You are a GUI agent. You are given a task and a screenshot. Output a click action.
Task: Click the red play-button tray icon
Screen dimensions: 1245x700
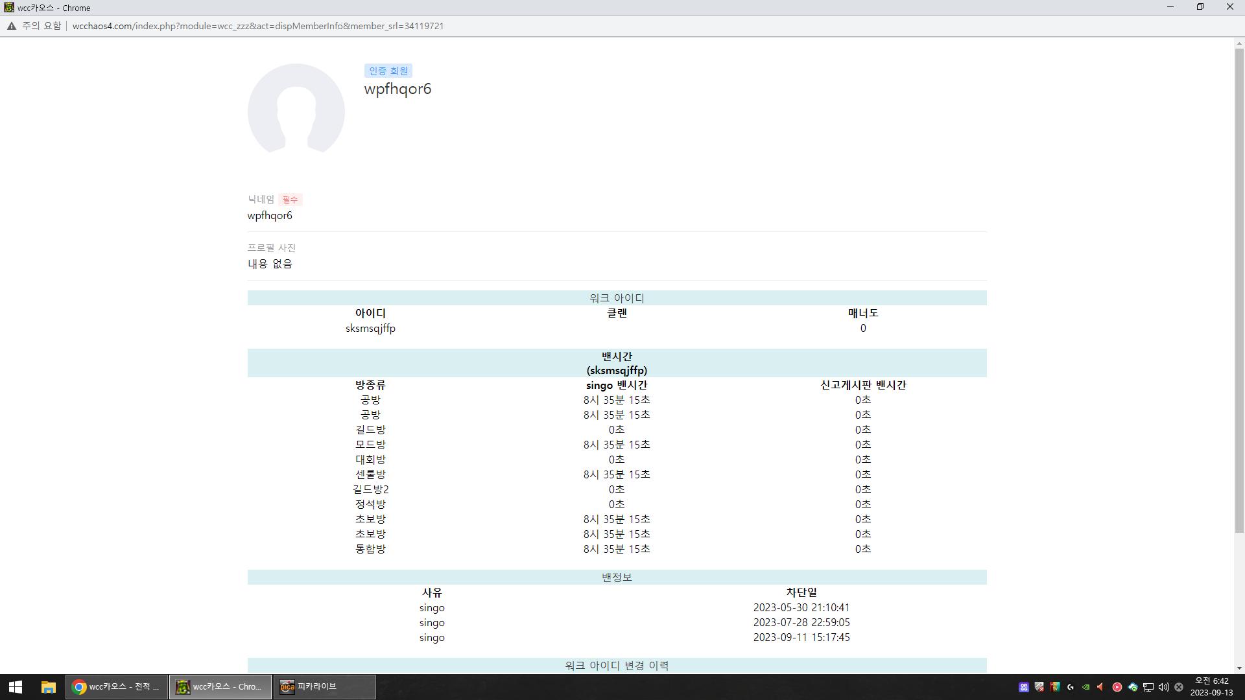point(1117,687)
